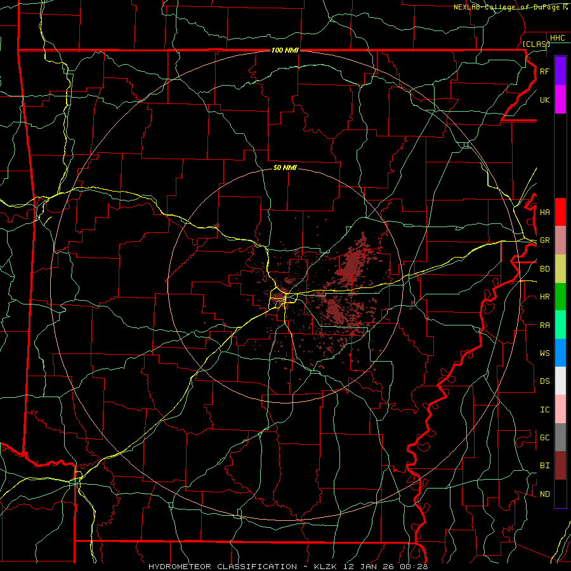Click the HA legend label
571x571 pixels.
(x=544, y=213)
